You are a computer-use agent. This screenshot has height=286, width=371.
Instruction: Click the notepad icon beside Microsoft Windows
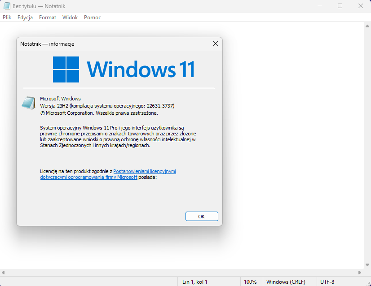[x=28, y=103]
